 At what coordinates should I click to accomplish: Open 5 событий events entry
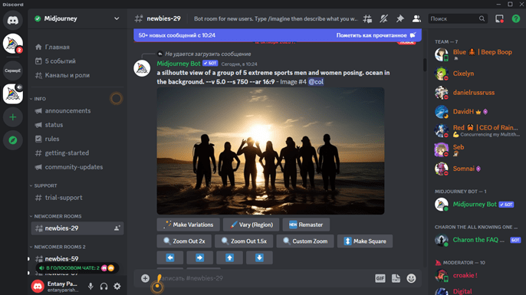77,61
